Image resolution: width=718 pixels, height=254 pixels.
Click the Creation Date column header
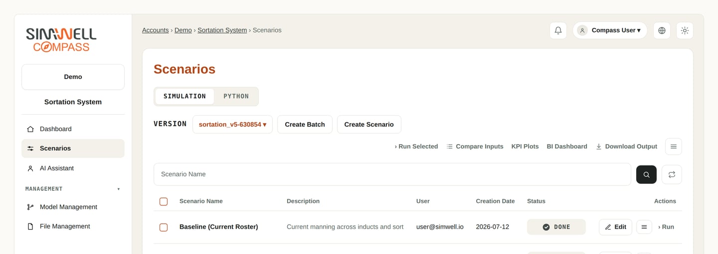coord(495,201)
